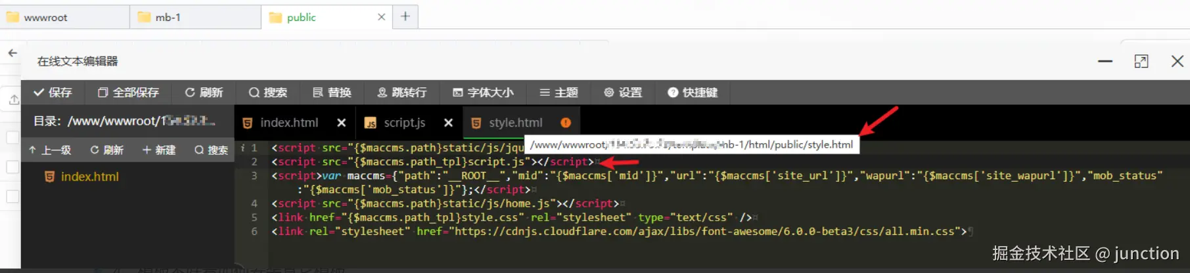Click 刷新 in the editor toolbar

click(x=204, y=93)
